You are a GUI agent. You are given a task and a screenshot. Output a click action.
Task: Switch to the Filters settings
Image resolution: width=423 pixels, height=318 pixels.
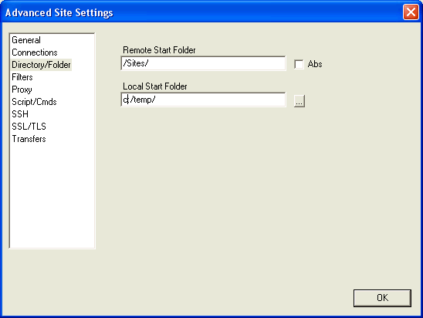[22, 77]
